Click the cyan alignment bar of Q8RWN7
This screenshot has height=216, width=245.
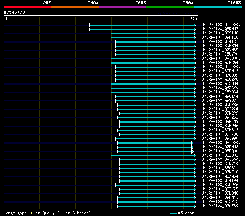tap(142, 29)
